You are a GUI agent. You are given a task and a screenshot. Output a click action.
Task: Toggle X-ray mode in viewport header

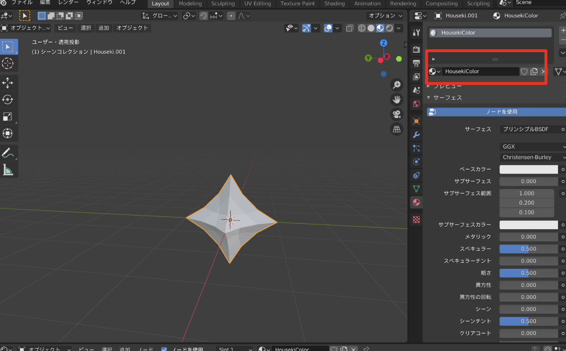click(x=350, y=28)
